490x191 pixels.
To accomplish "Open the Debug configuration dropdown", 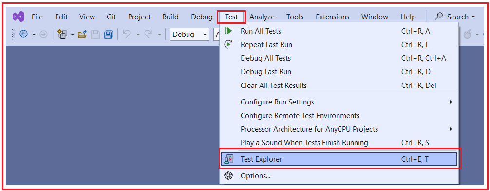I will tap(189, 35).
